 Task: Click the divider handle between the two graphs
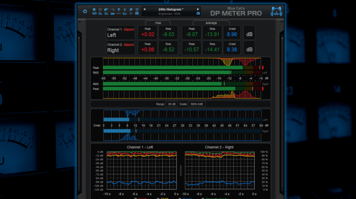pos(181,171)
